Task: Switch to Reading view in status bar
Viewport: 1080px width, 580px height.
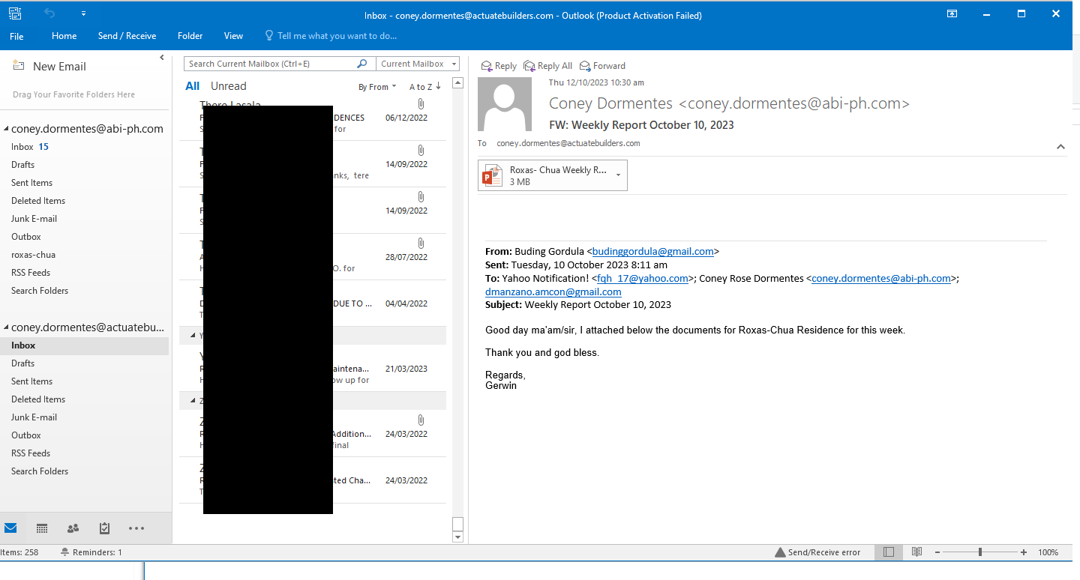Action: pos(916,552)
